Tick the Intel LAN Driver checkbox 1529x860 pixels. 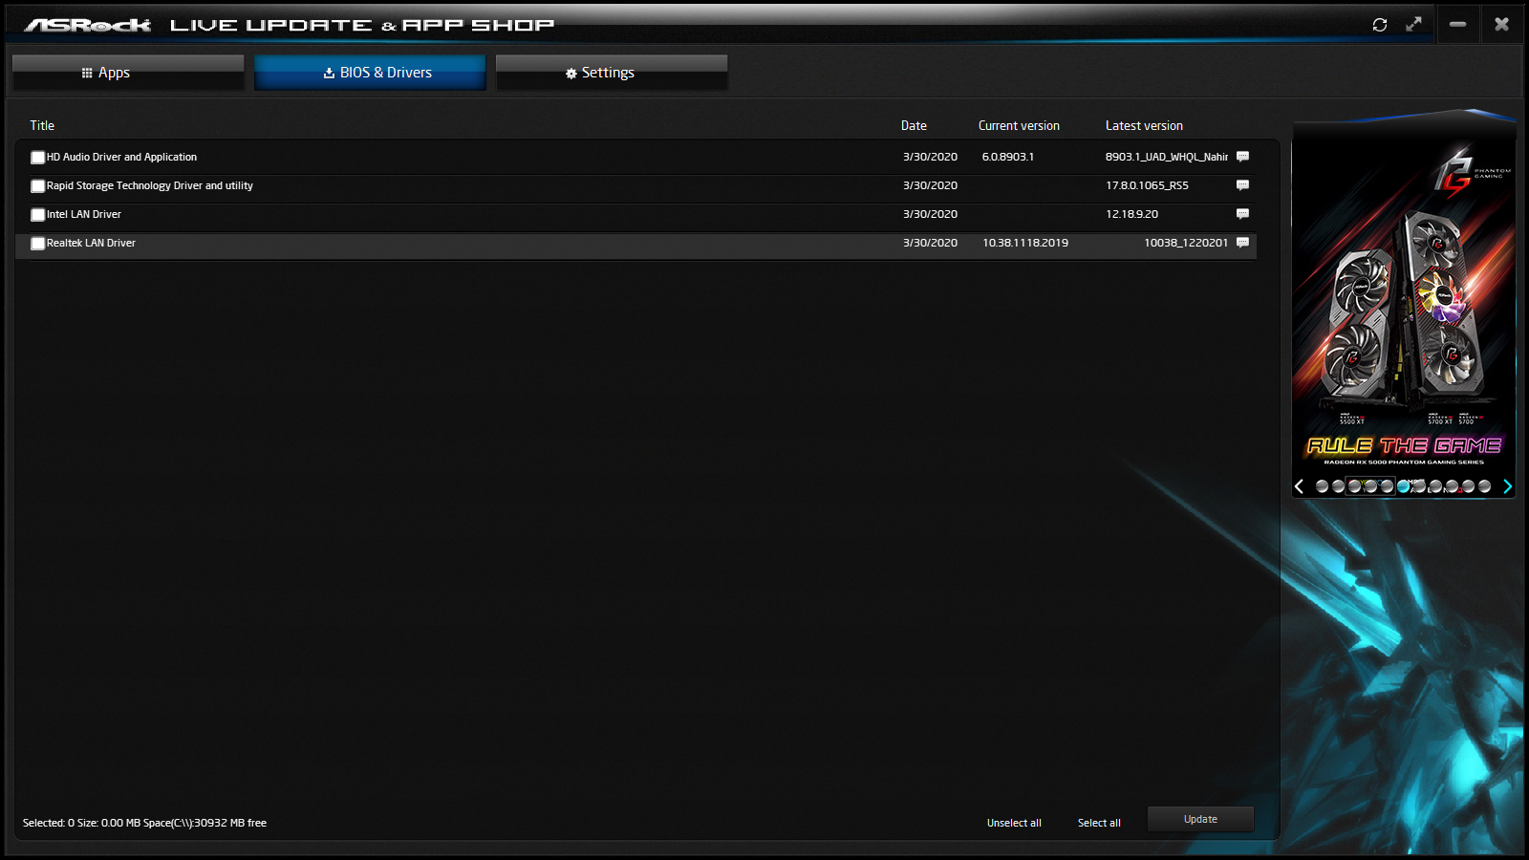[38, 215]
